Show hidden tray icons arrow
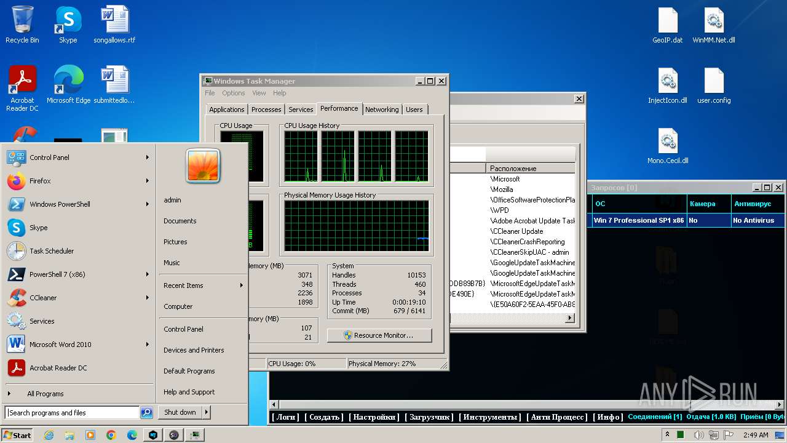 pos(667,435)
